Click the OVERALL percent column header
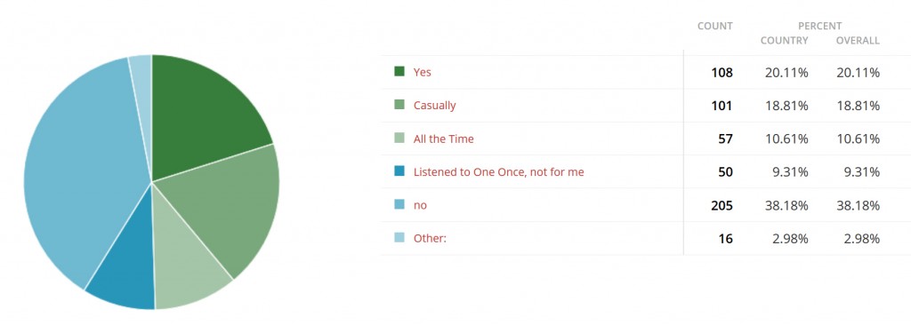The height and width of the screenshot is (325, 911). (x=858, y=41)
